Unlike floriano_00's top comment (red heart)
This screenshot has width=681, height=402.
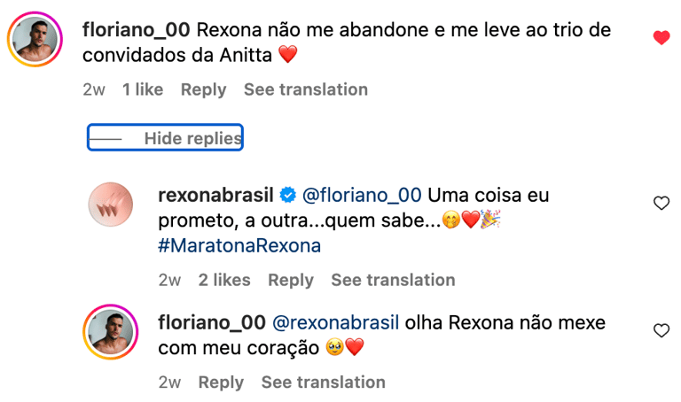[661, 37]
